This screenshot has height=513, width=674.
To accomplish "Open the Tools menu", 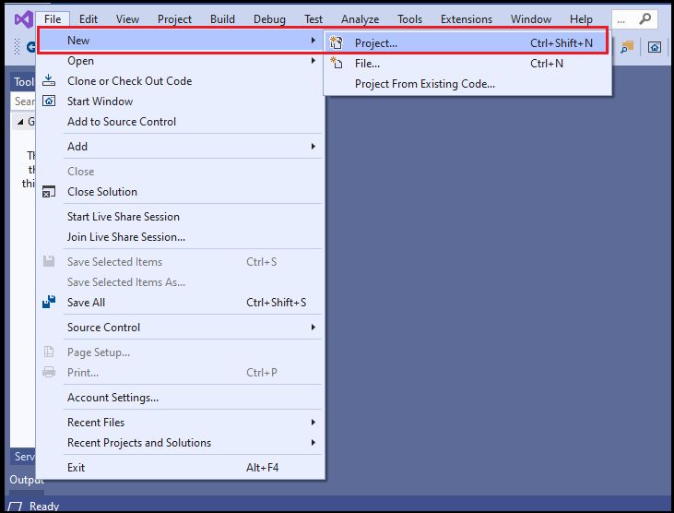I will click(409, 19).
